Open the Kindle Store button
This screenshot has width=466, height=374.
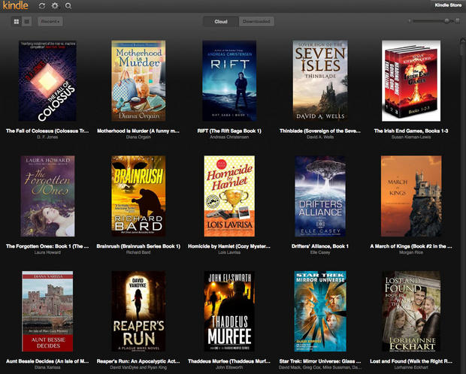pos(448,5)
